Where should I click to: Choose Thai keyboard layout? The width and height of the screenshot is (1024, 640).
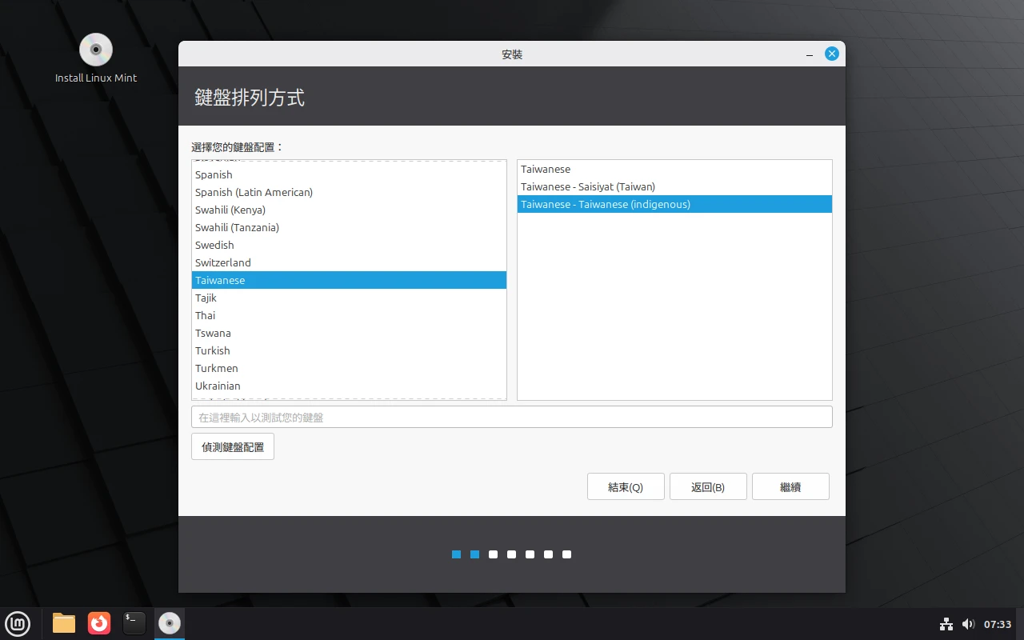(x=205, y=315)
